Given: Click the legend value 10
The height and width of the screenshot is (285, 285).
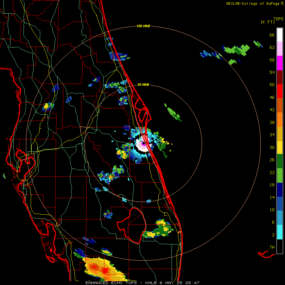Looking at the screenshot, I should [272, 210].
